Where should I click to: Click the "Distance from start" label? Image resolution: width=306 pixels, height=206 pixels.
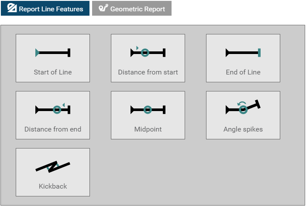tap(148, 72)
